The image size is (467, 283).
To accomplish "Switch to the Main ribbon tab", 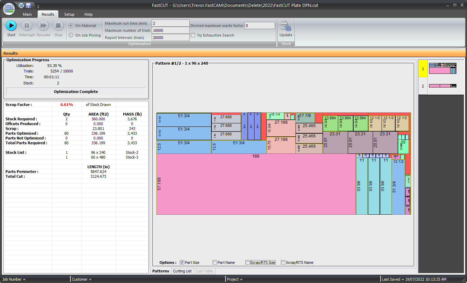I will click(x=27, y=14).
